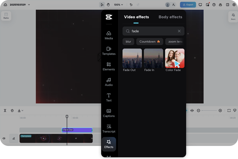Screen dimensions: 238x159
Task: Select the hand pan tool
Action: coord(108,5)
